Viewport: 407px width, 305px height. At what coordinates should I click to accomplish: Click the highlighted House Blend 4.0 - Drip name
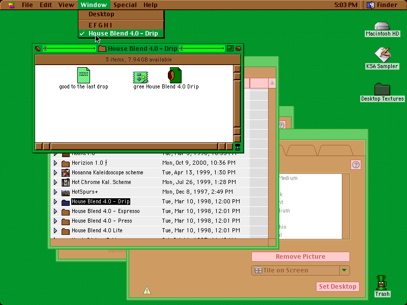(x=101, y=201)
